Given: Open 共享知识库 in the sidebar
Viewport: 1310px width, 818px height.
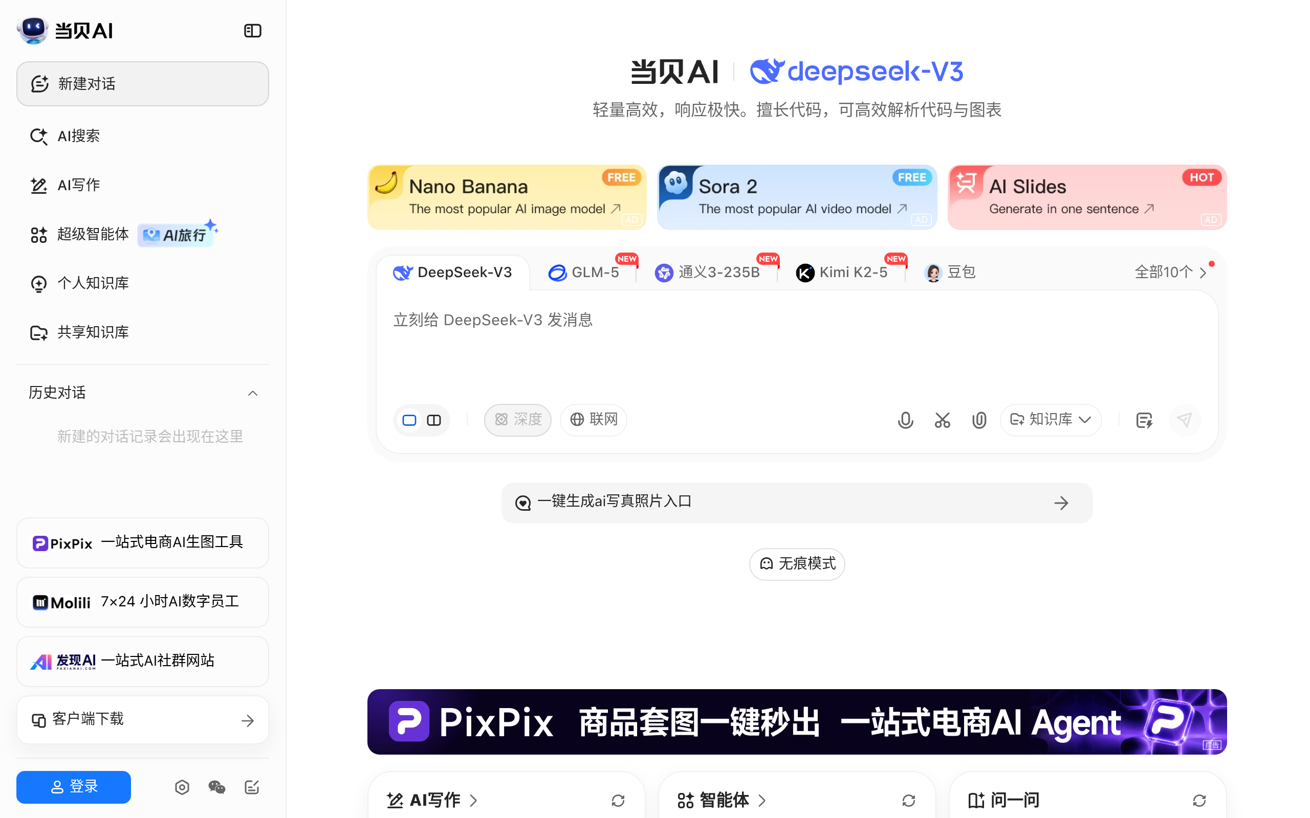Looking at the screenshot, I should coord(142,332).
